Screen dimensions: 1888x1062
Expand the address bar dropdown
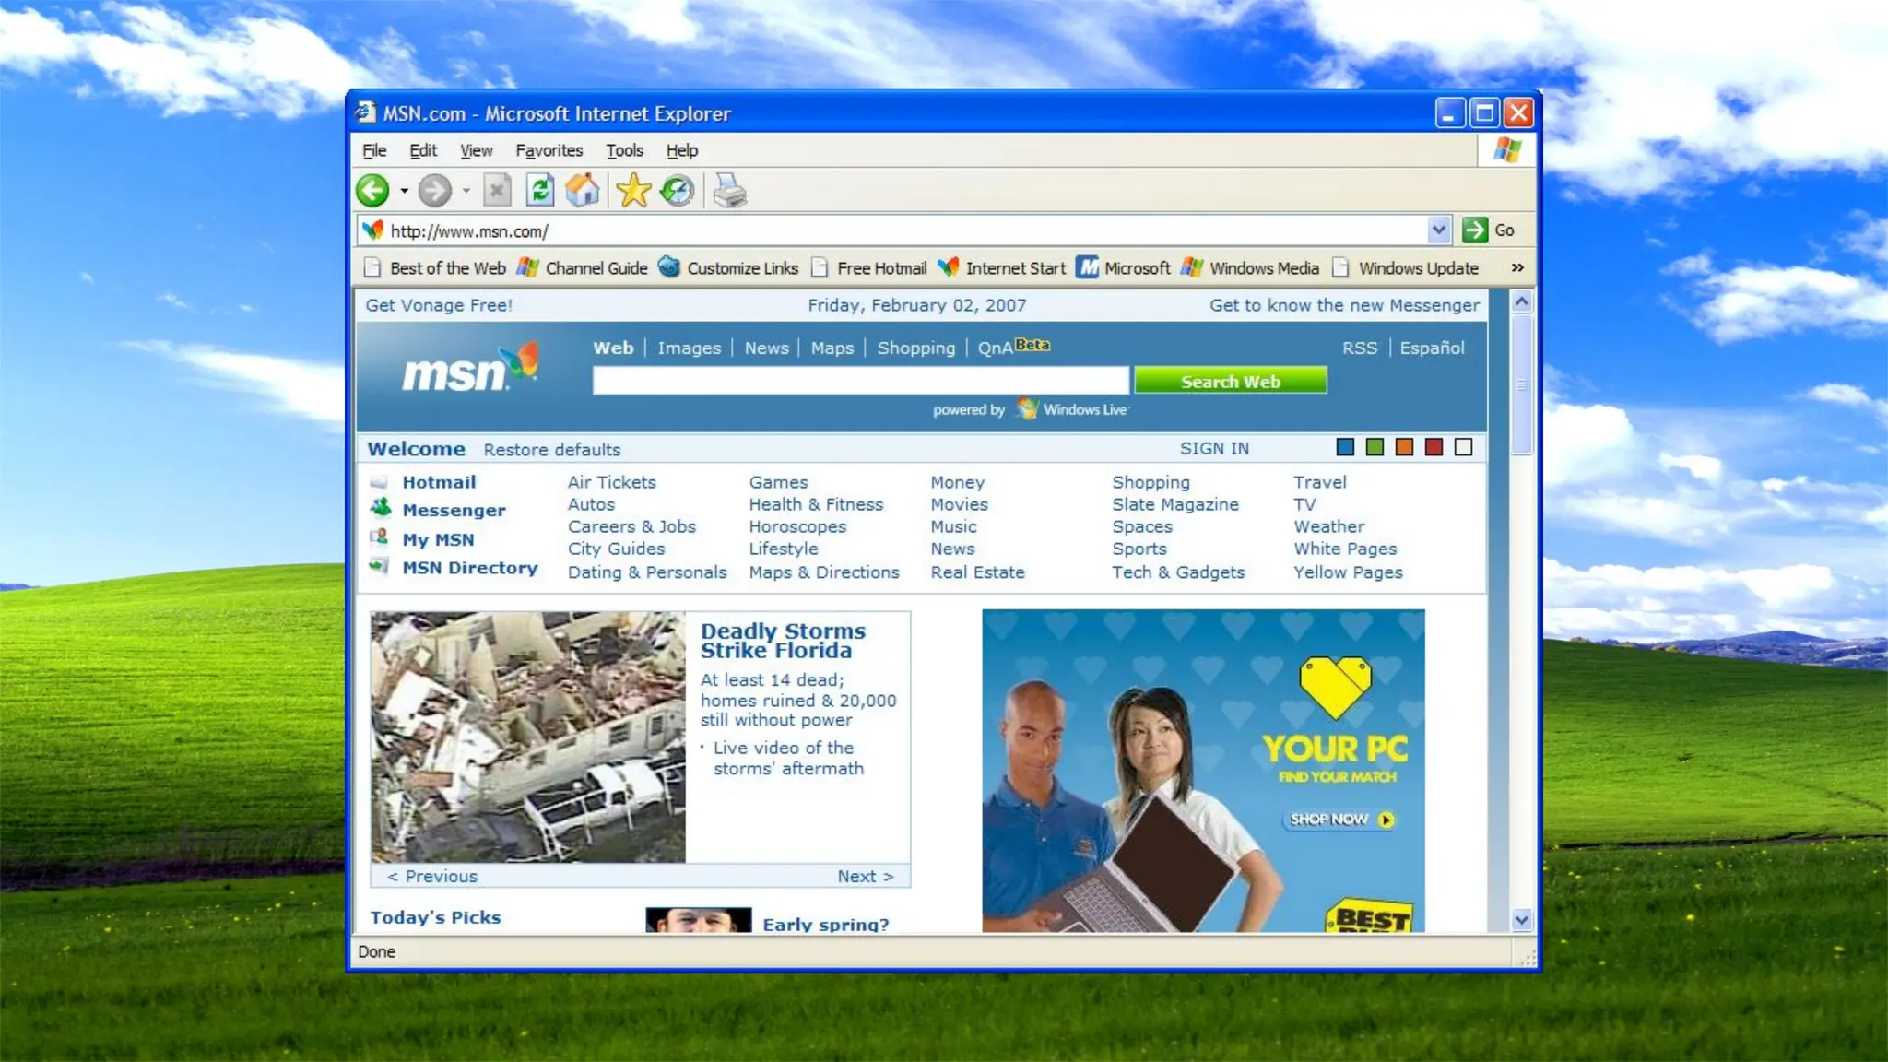pos(1438,230)
